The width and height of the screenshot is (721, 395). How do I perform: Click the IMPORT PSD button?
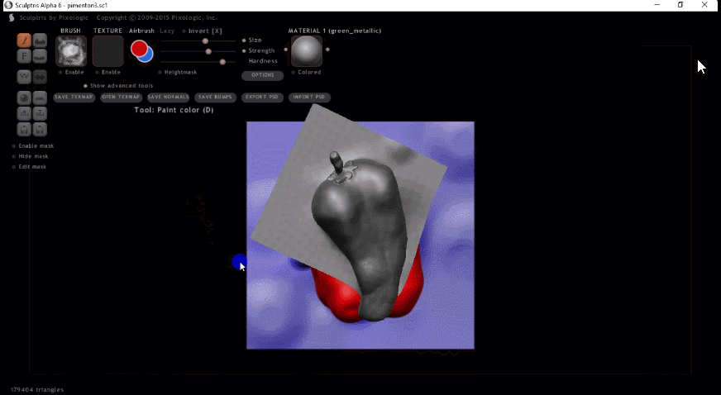tap(309, 98)
